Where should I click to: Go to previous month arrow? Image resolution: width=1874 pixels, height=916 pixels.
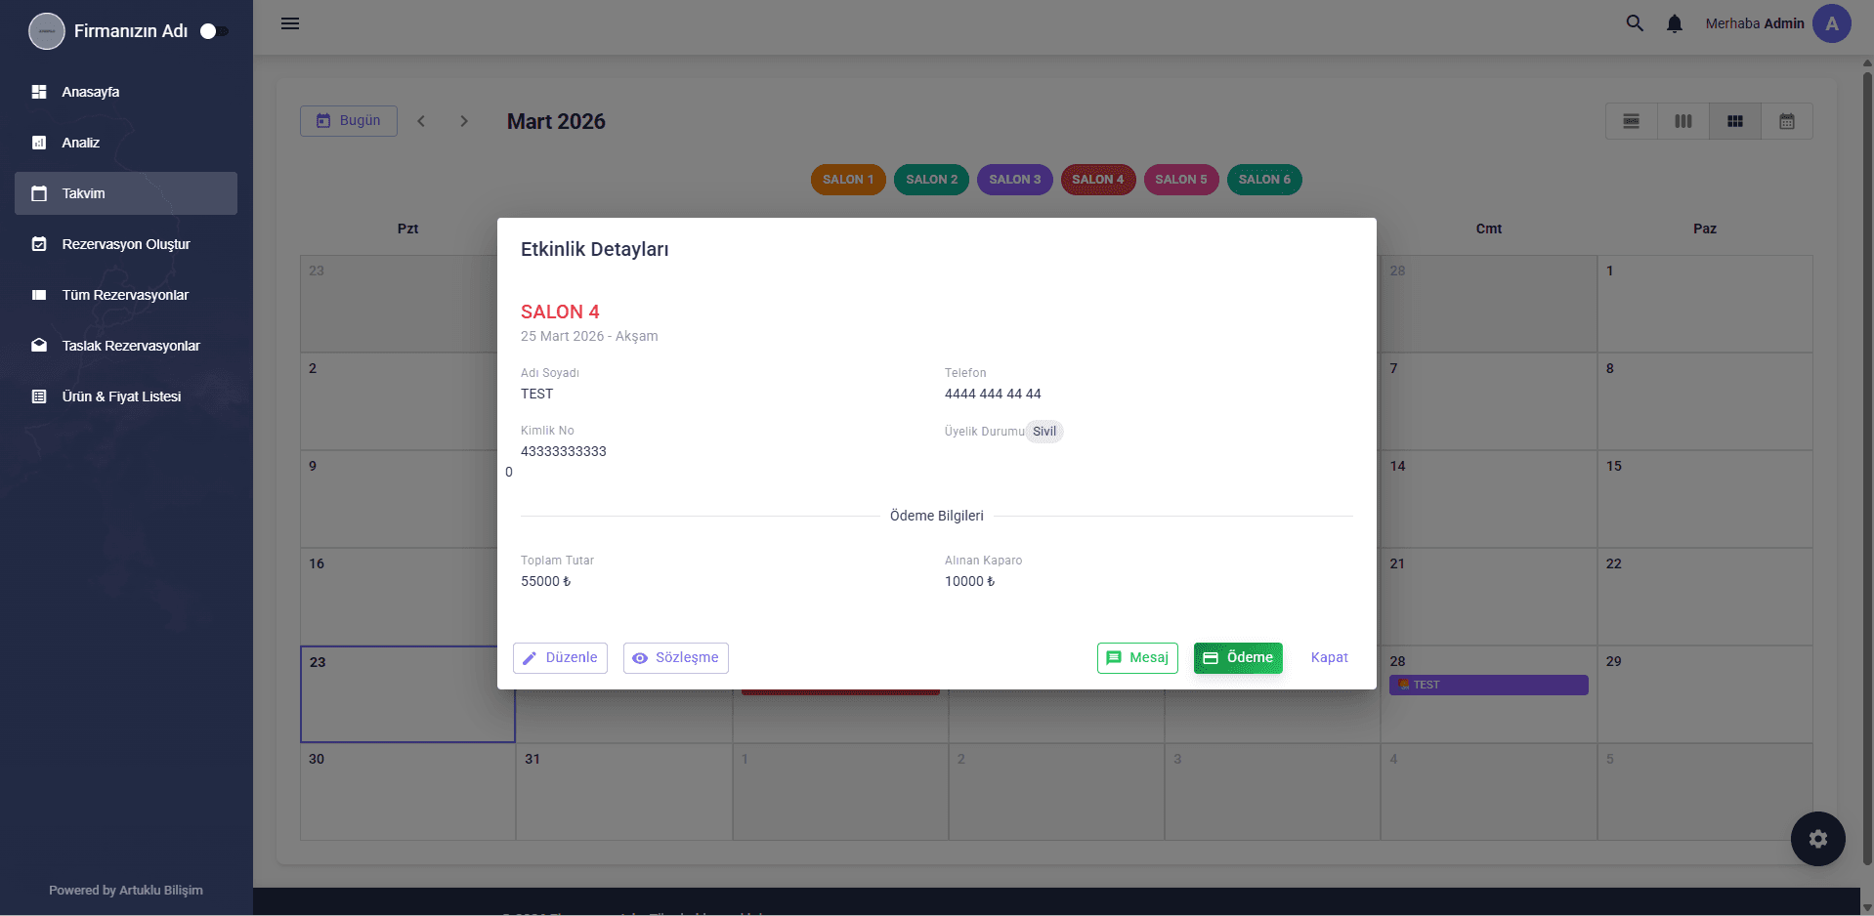coord(421,121)
